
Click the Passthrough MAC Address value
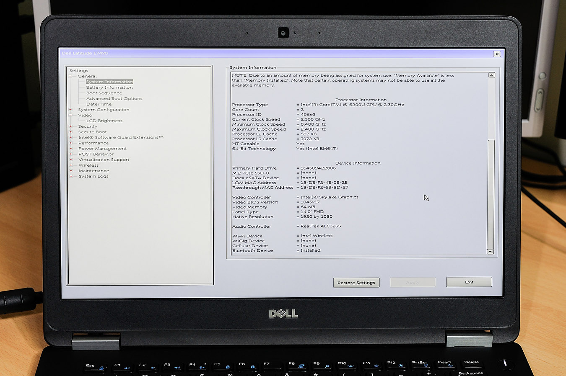tap(325, 188)
